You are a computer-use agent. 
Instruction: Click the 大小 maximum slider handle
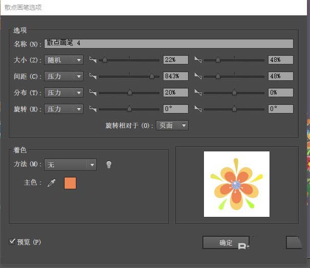[x=218, y=60]
